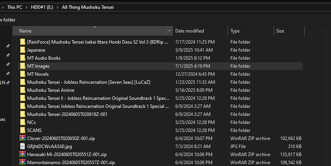Expand the breadcrumb chevron after HDD#1 (E:)
This screenshot has width=331, height=166.
[57, 7]
